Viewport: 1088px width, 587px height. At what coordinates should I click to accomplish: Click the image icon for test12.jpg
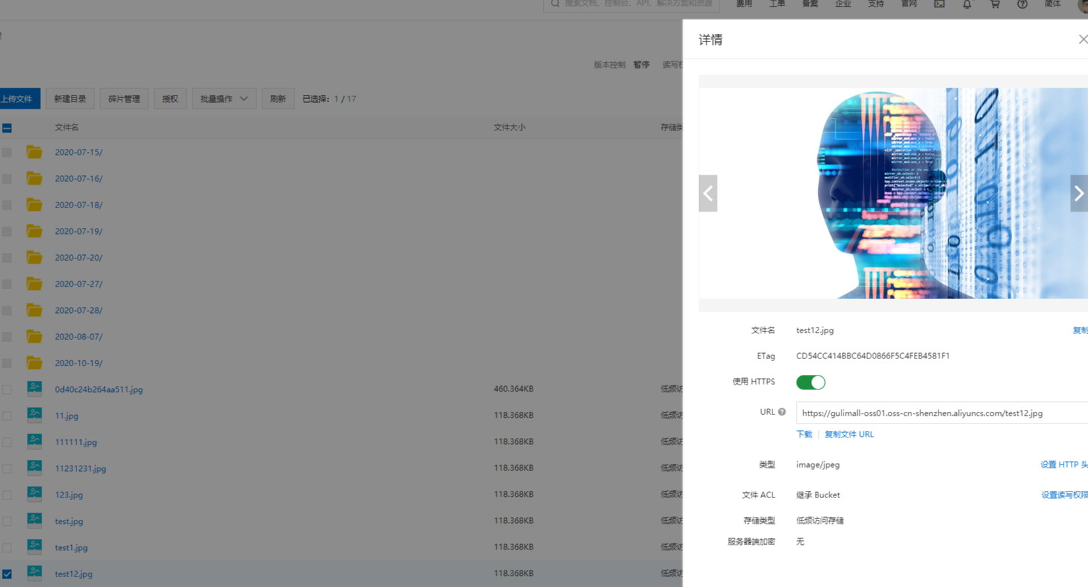[x=34, y=573]
